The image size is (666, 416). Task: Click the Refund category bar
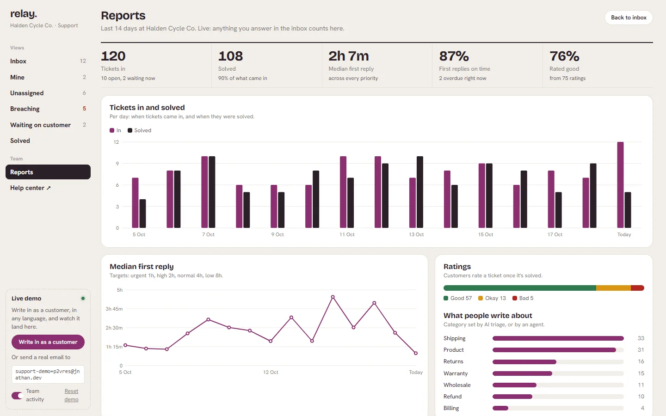coord(512,397)
